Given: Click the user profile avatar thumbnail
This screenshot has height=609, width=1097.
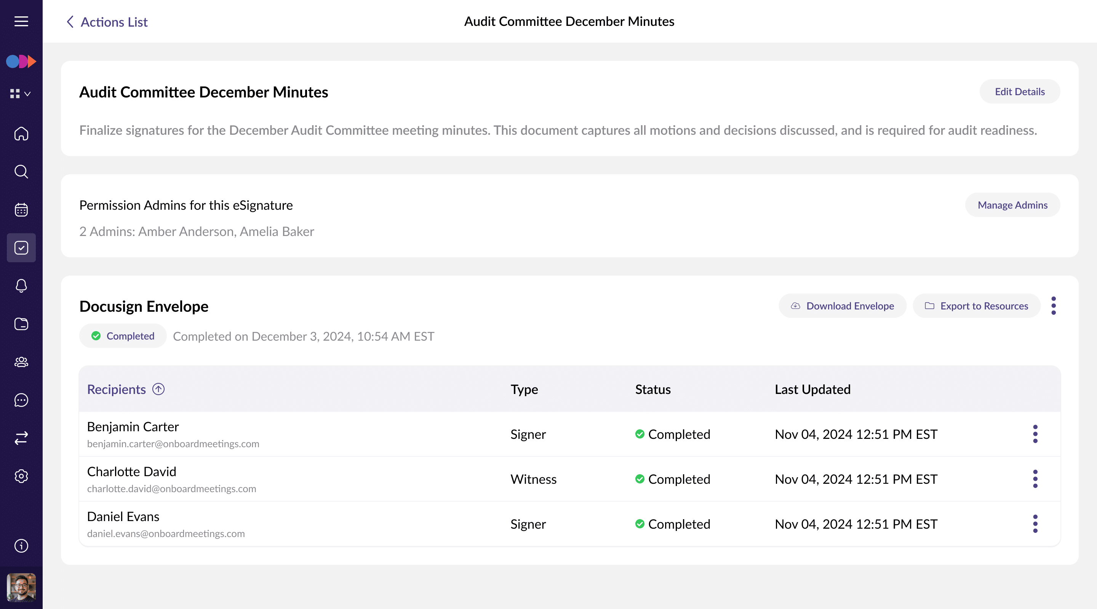Looking at the screenshot, I should click(x=21, y=587).
